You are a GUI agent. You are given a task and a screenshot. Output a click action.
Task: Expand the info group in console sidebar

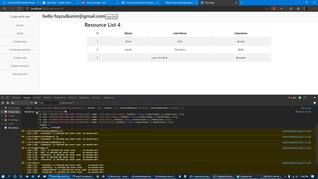point(2,124)
